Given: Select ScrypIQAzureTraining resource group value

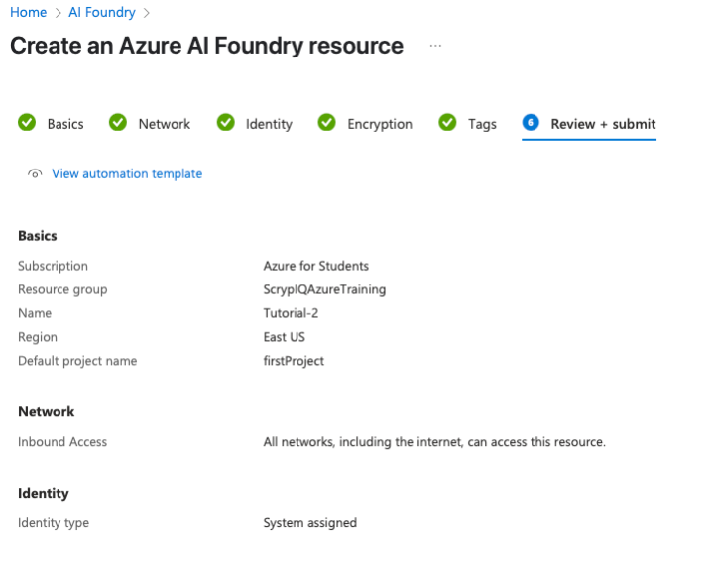Looking at the screenshot, I should tap(324, 289).
